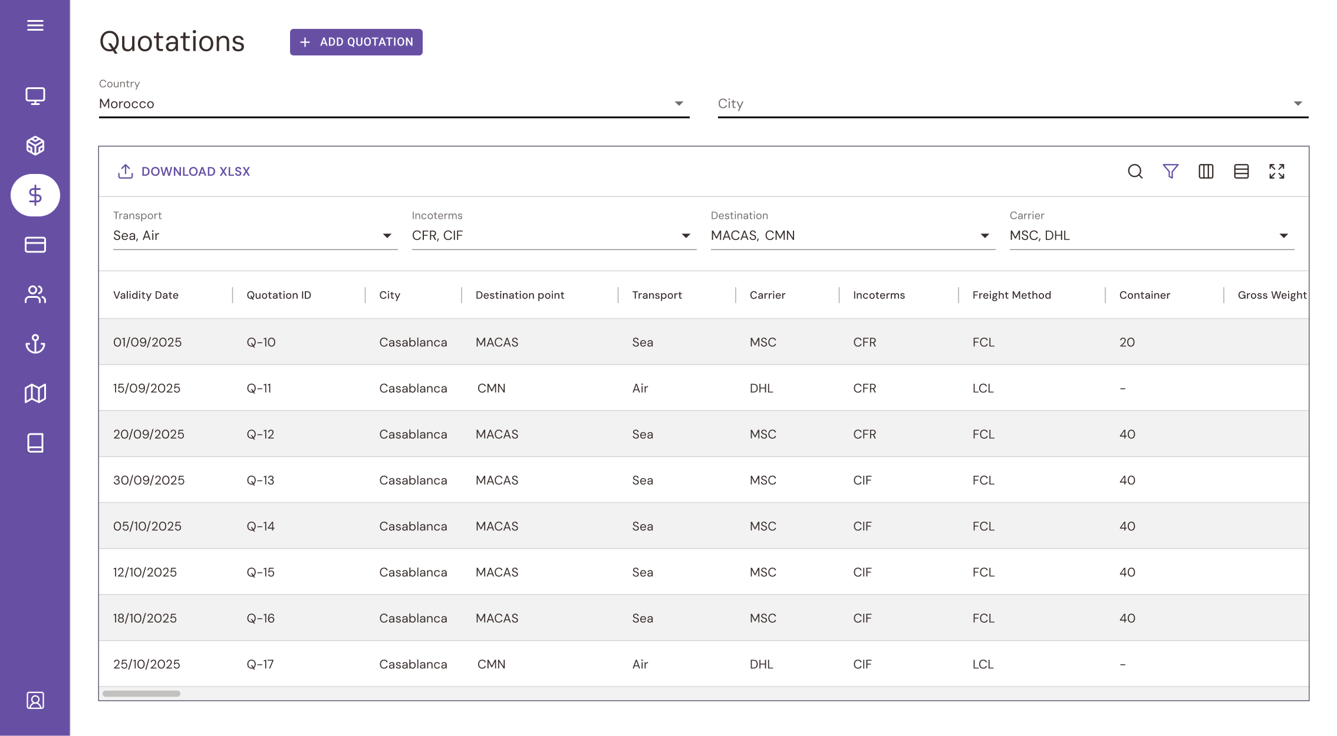This screenshot has height=736, width=1337.
Task: Click the search icon in table toolbar
Action: [x=1135, y=172]
